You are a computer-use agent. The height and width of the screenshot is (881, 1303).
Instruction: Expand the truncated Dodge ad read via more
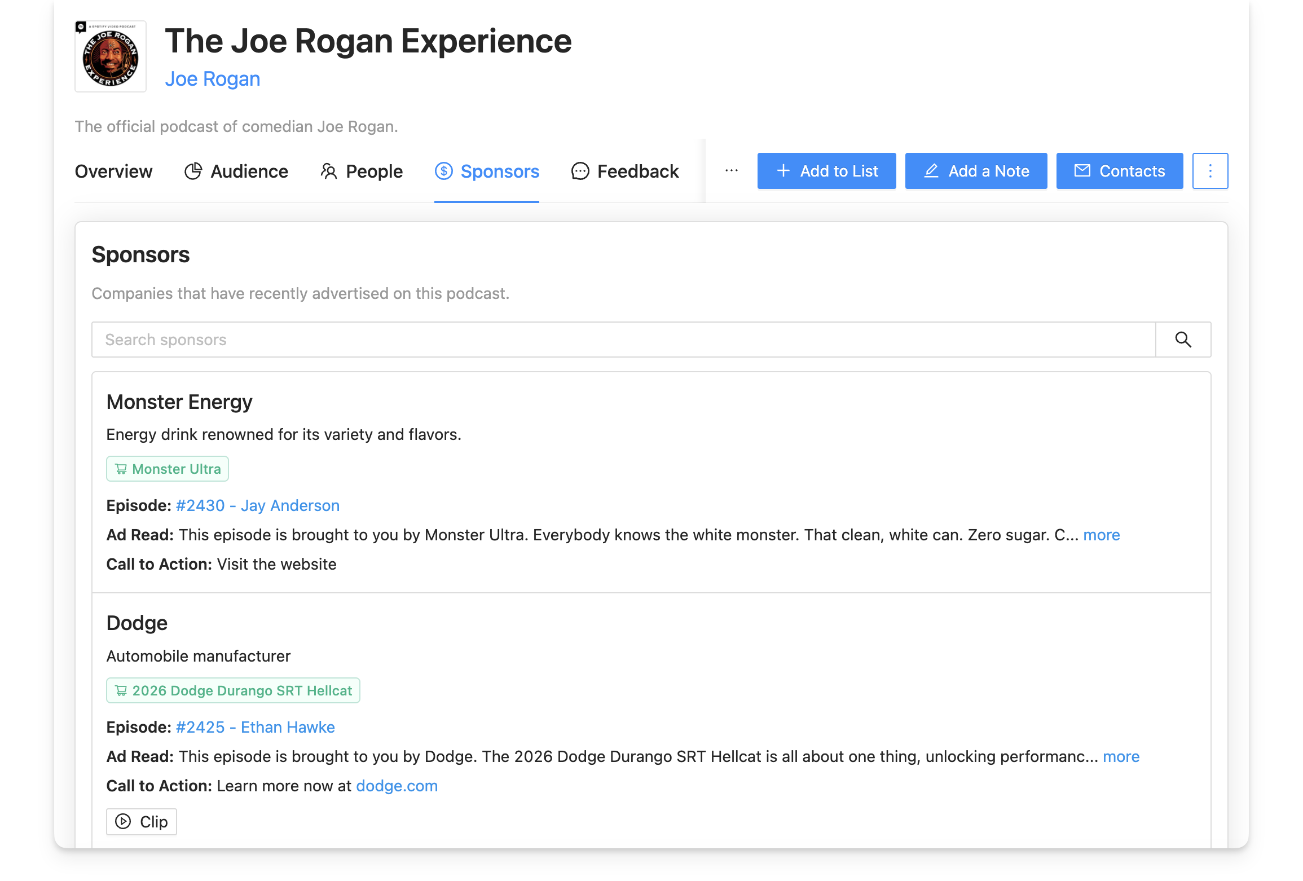[x=1121, y=756]
